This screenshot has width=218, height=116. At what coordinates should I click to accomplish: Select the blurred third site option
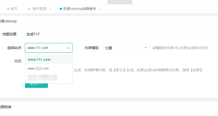point(49,78)
